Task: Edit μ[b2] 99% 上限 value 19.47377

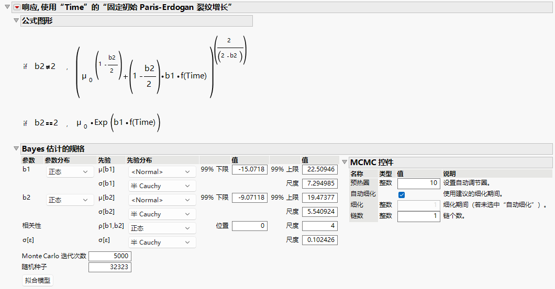Action: click(319, 198)
